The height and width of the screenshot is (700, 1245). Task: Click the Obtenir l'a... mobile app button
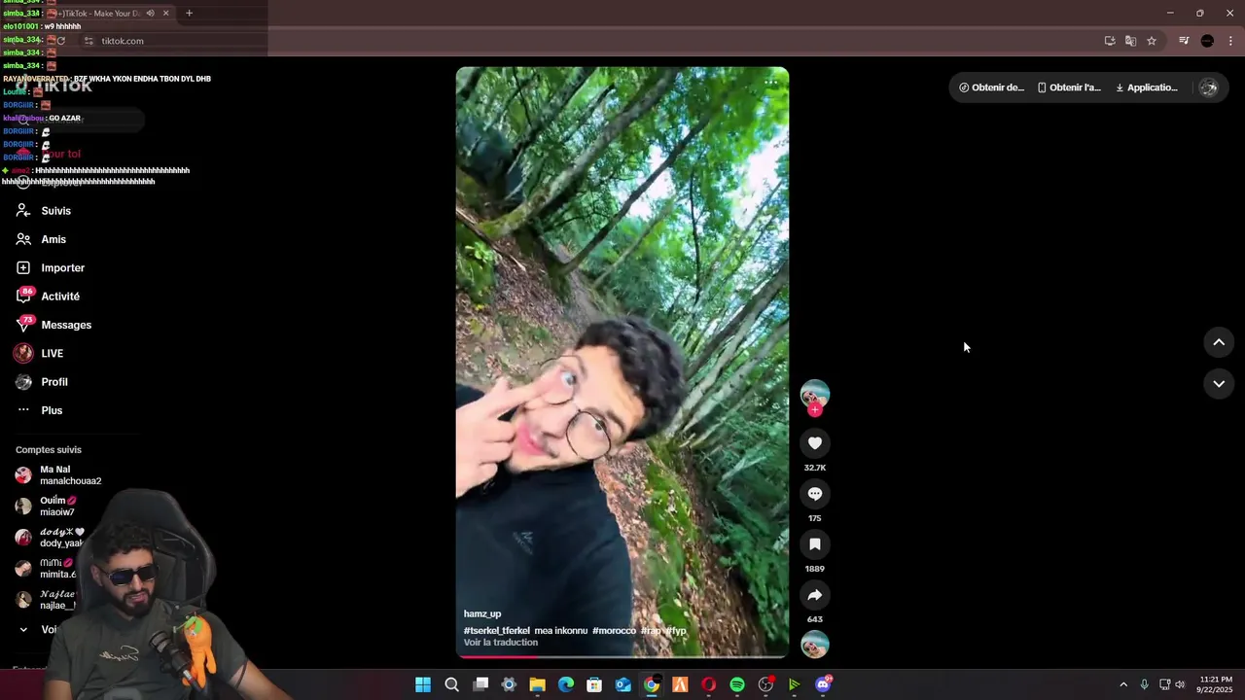click(1069, 87)
